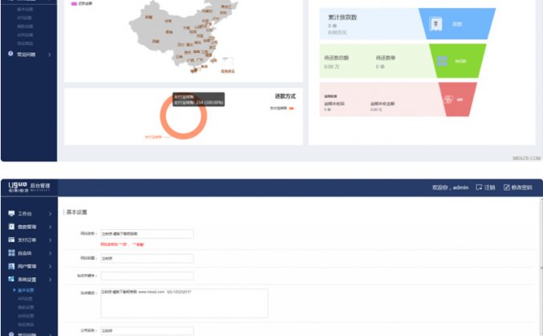Image resolution: width=543 pixels, height=336 pixels.
Task: Click the 借款管理 document icon in sidebar
Action: point(11,227)
